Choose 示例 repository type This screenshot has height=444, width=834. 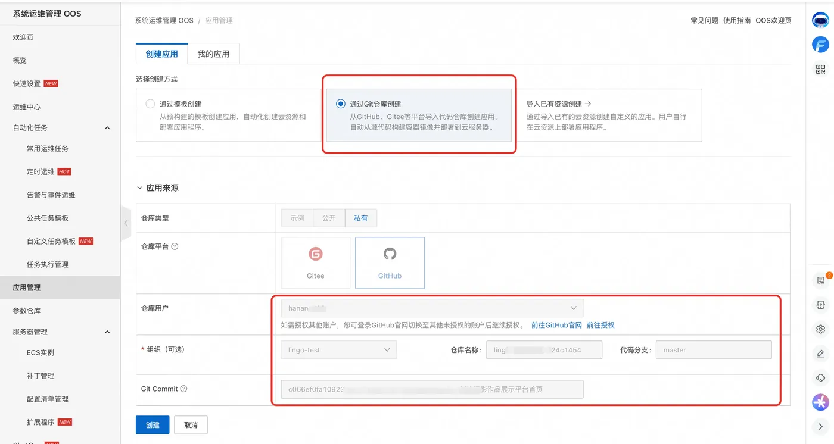click(297, 218)
